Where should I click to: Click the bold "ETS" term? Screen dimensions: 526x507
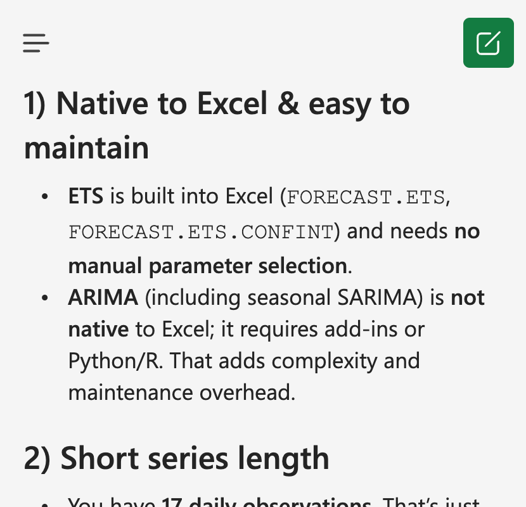(x=86, y=197)
